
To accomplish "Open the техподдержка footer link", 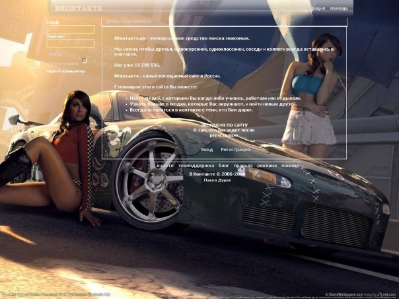I will point(196,166).
